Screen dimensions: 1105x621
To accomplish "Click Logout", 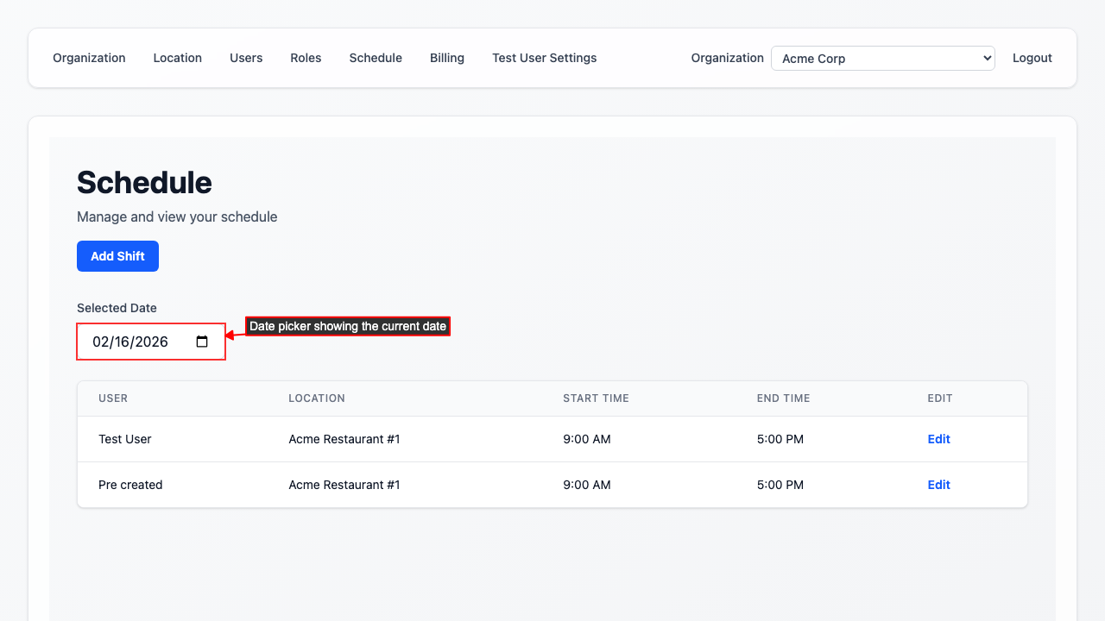I will tap(1032, 58).
